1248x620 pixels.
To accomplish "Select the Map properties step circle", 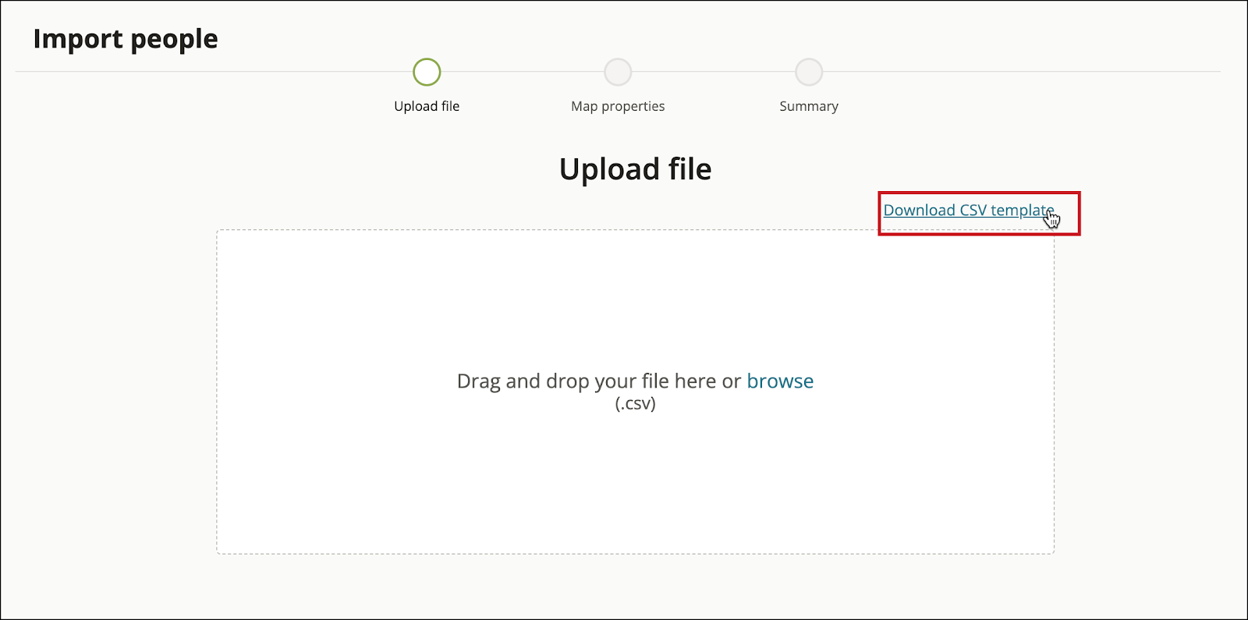I will coord(618,72).
